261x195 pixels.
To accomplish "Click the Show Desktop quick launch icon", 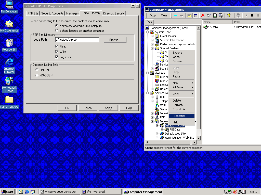I will coord(21,192).
